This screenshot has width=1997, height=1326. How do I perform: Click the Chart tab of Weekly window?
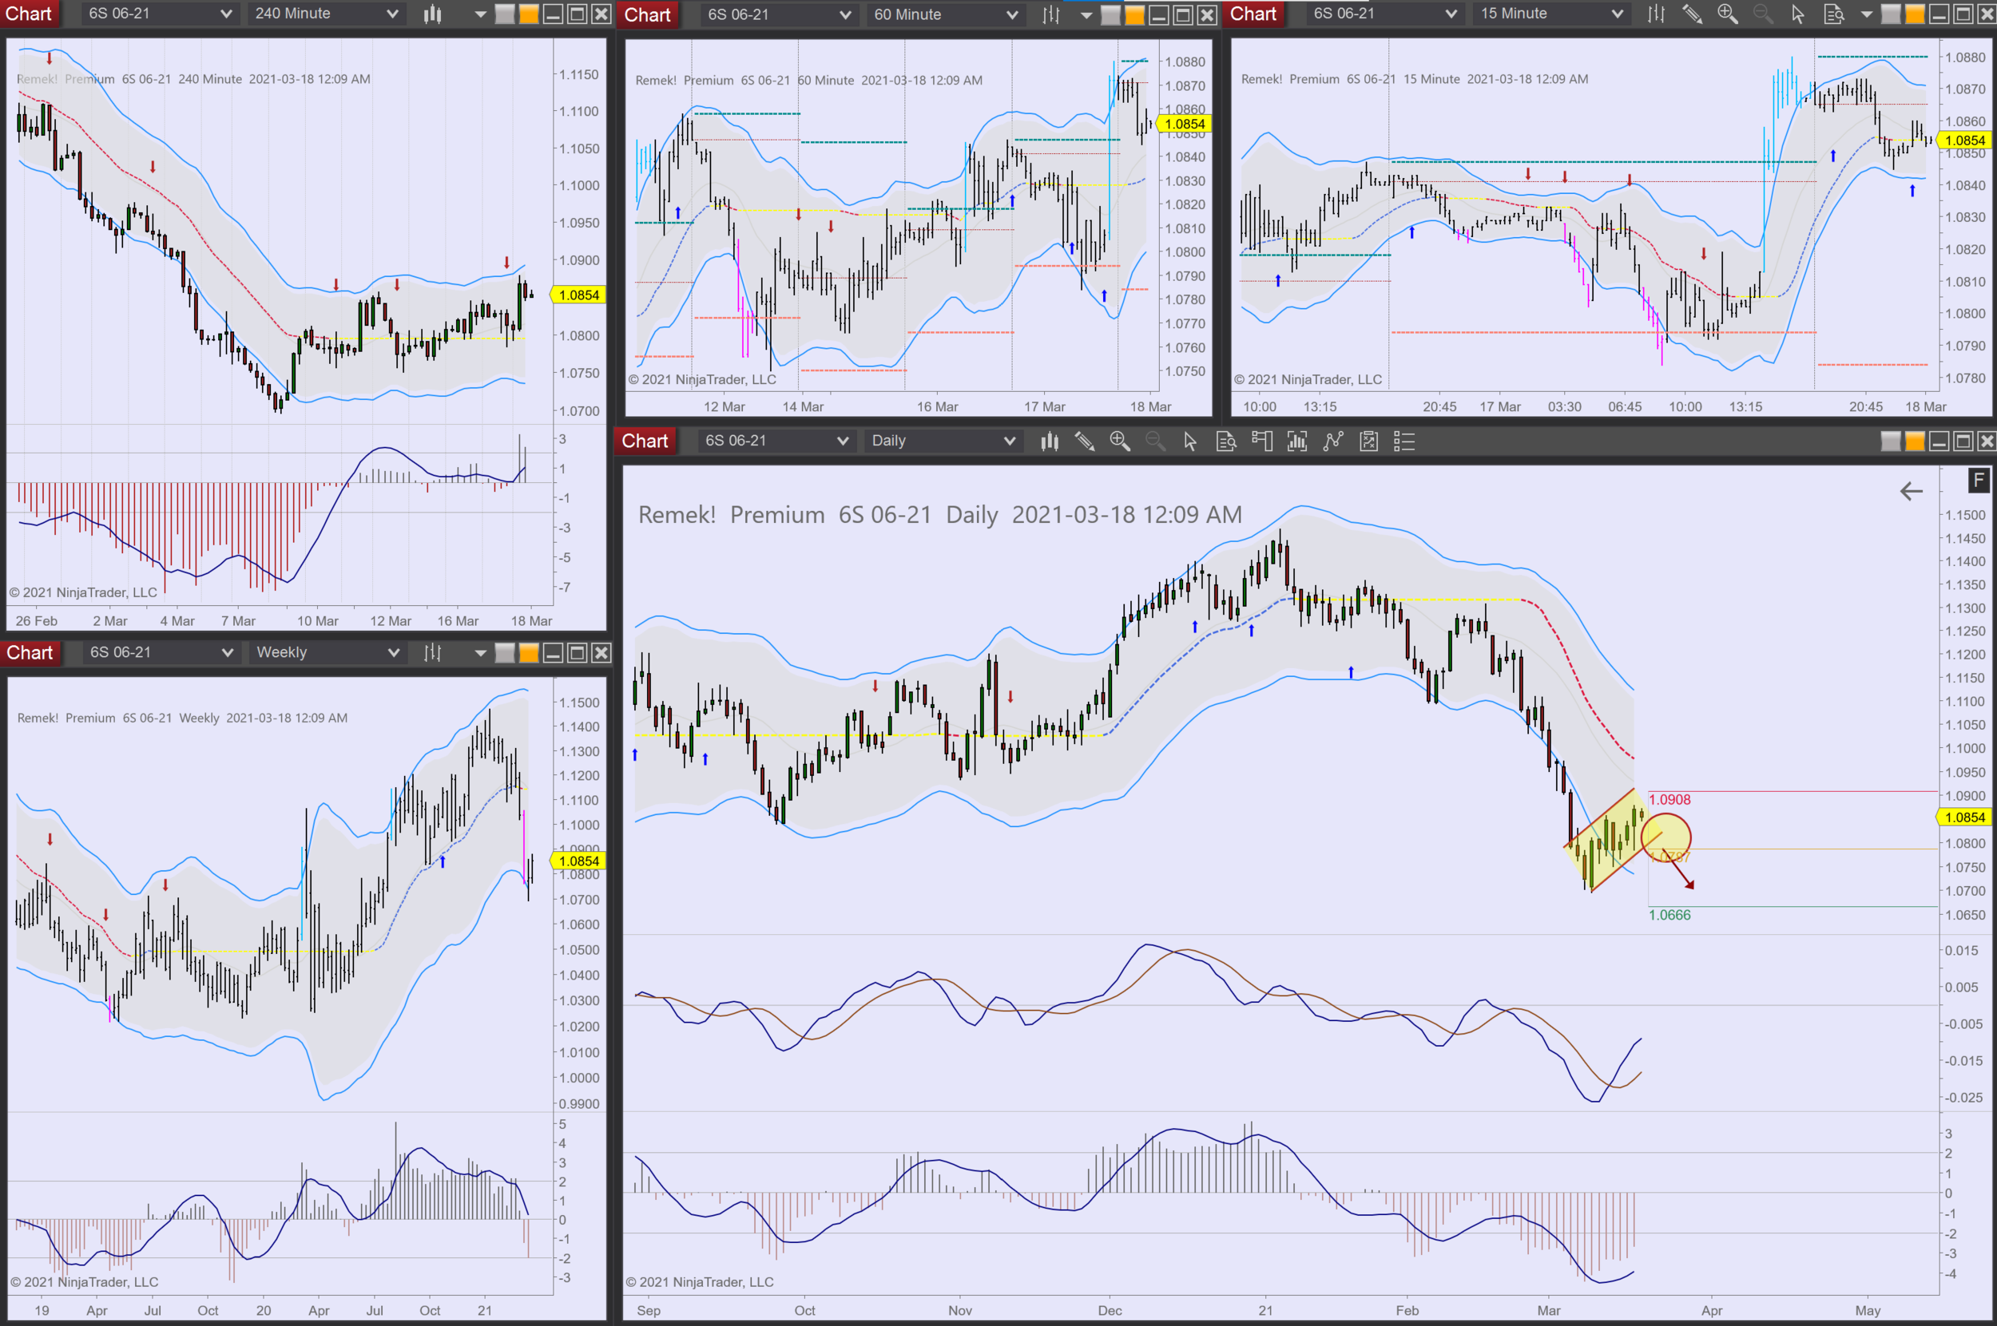coord(30,652)
